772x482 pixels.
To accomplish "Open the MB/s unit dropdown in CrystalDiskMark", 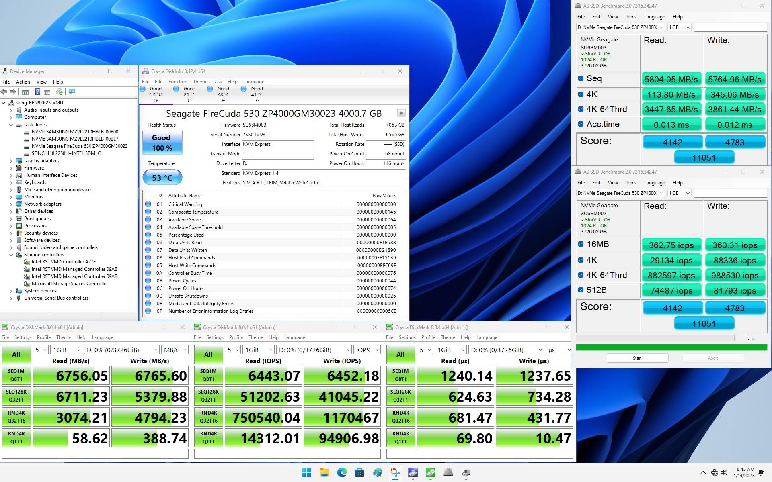I will (175, 350).
